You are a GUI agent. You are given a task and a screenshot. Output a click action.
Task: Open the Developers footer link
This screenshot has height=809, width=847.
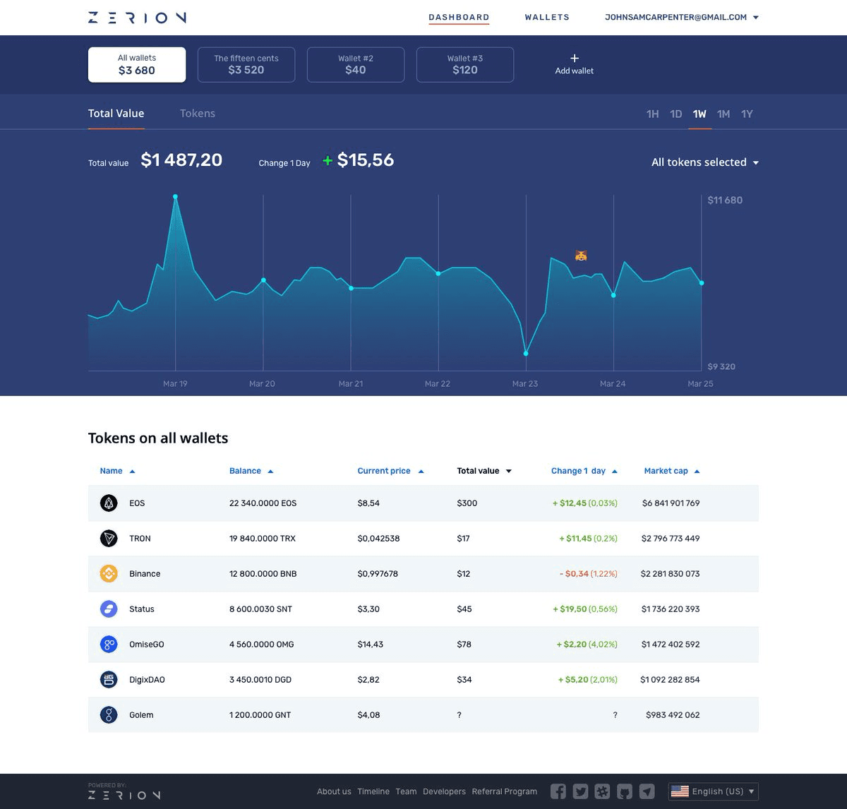tap(445, 791)
